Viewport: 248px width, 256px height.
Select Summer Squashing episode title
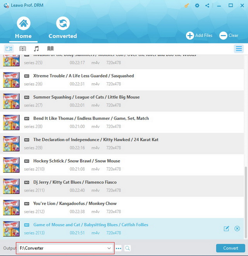(x=86, y=97)
